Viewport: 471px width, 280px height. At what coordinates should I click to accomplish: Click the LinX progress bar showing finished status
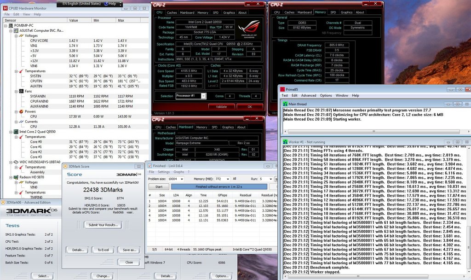(x=219, y=187)
